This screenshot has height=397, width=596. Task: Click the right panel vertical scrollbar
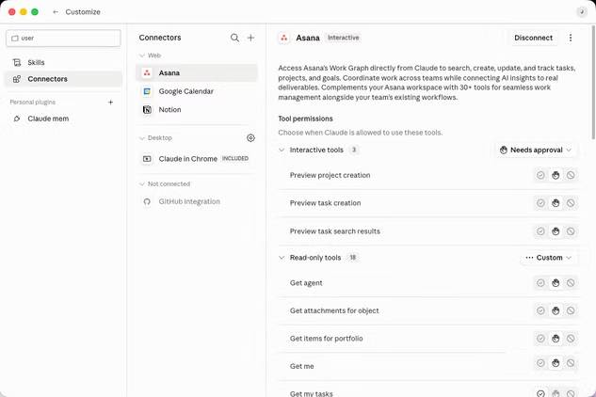tap(593, 82)
